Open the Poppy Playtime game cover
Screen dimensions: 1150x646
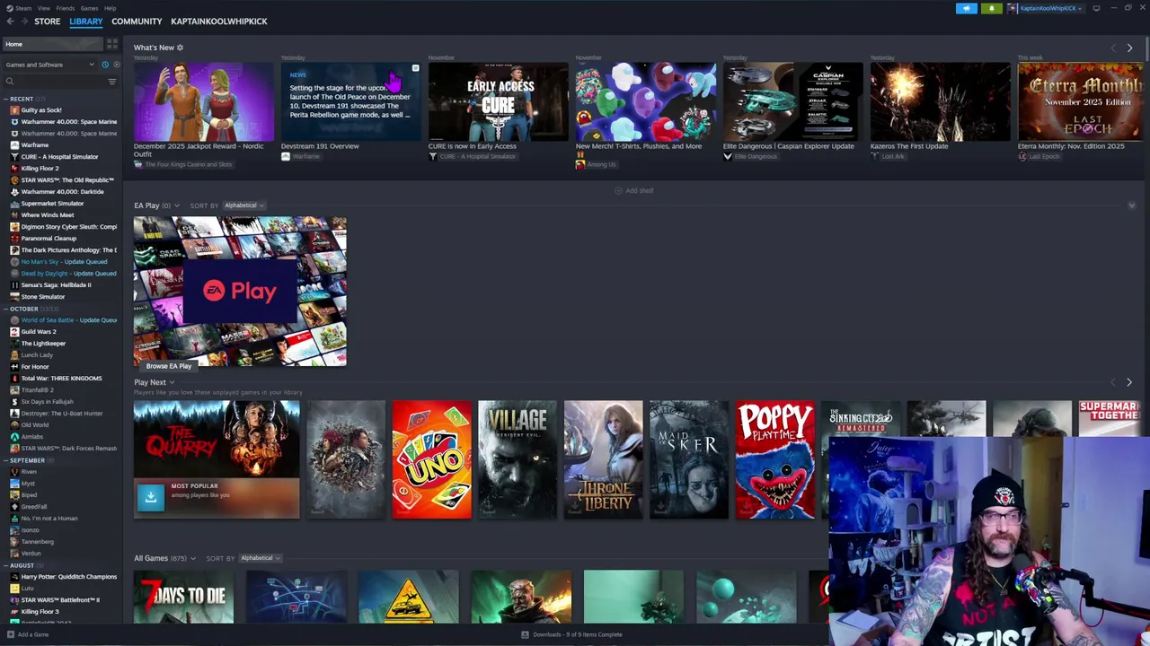775,459
